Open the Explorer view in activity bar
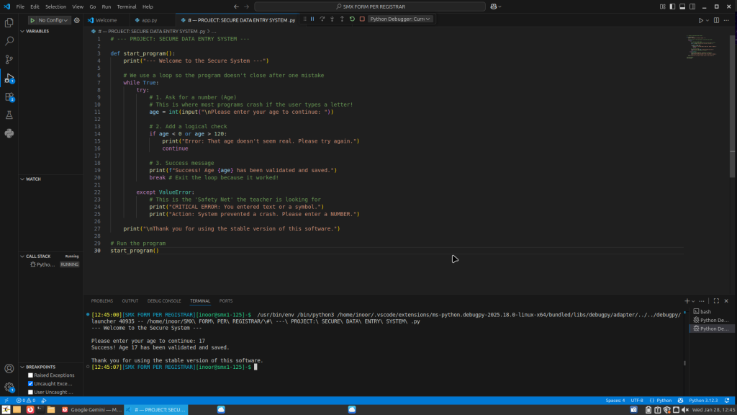The height and width of the screenshot is (415, 737). 9,23
